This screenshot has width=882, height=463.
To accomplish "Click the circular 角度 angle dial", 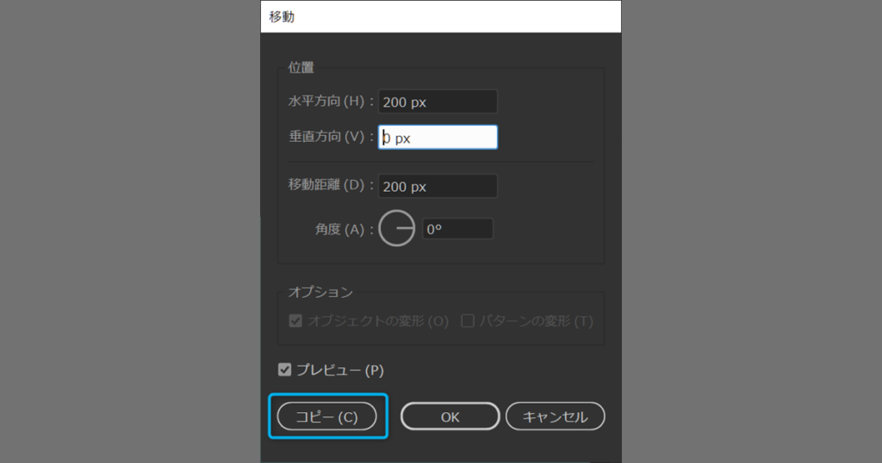I will pyautogui.click(x=397, y=229).
